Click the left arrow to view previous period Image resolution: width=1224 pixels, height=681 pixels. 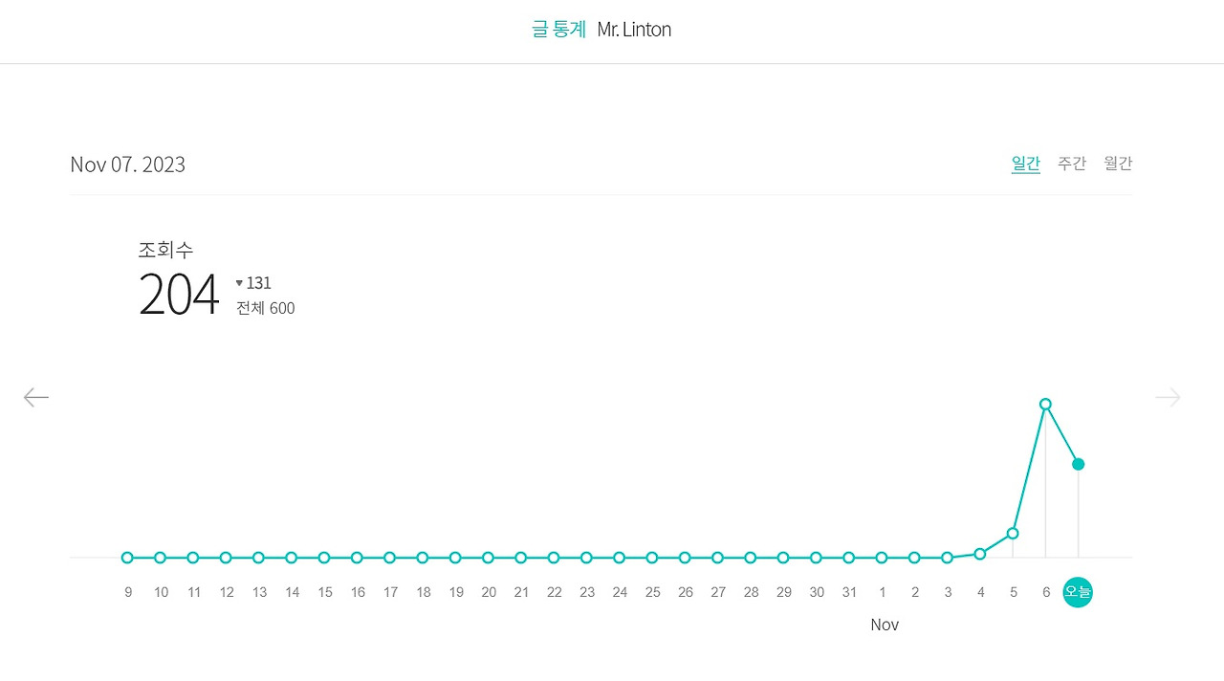coord(36,397)
